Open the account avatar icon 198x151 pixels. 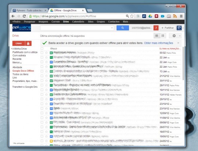click(179, 28)
